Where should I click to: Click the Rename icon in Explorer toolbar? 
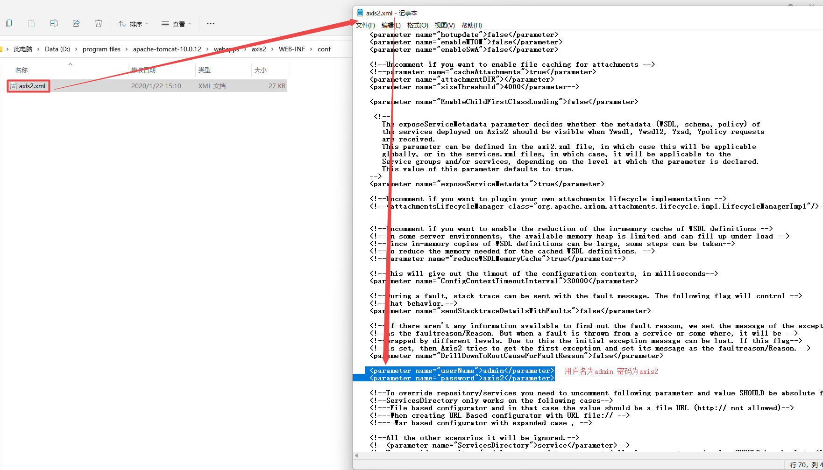coord(54,23)
